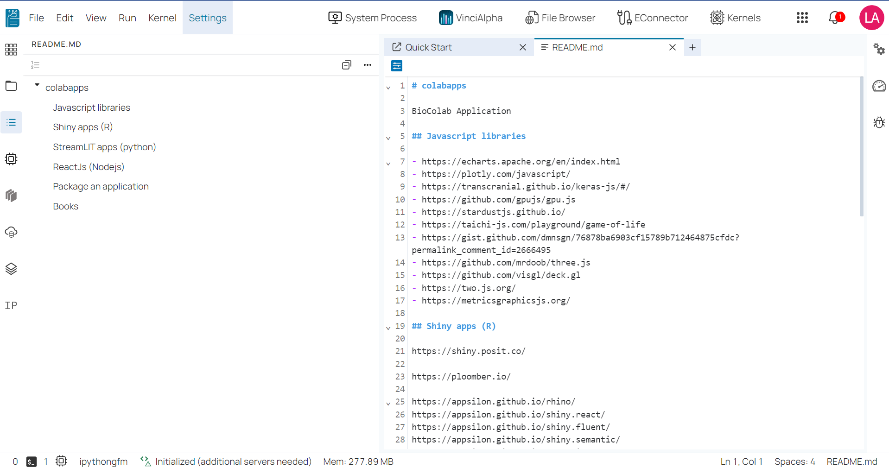Open the EConnector tool
The height and width of the screenshot is (468, 889).
point(652,18)
